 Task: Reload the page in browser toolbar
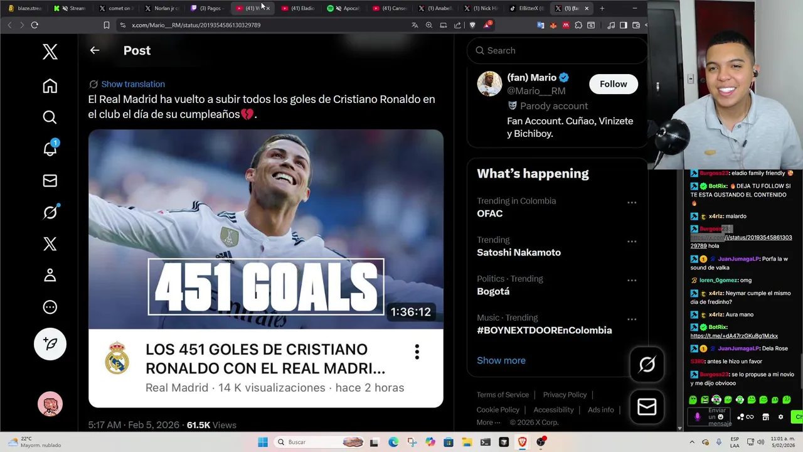coord(35,25)
